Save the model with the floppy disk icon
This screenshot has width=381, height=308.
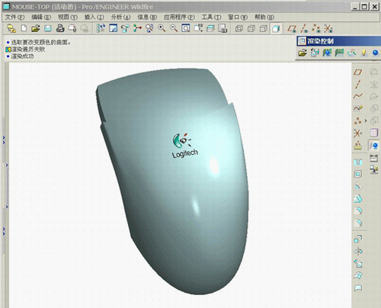[48, 28]
